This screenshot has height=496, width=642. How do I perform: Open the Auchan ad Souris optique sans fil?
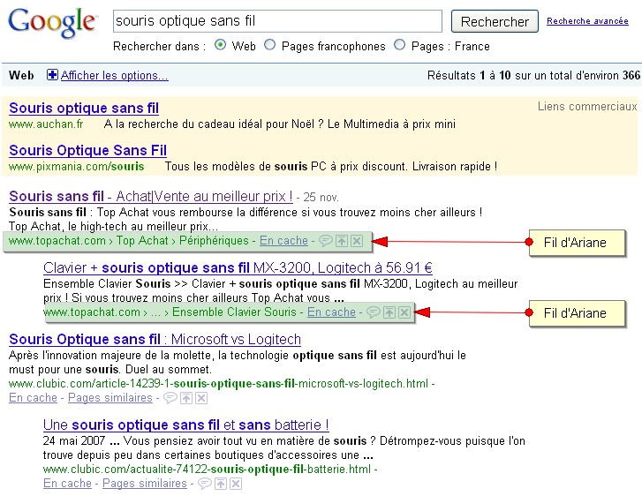[x=84, y=108]
